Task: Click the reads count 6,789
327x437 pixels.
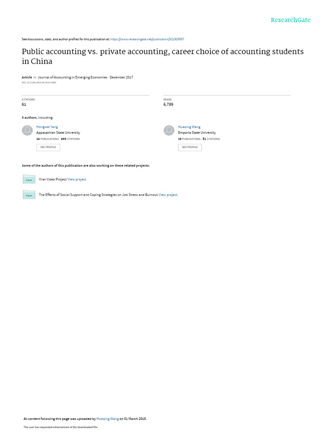Action: pos(168,105)
